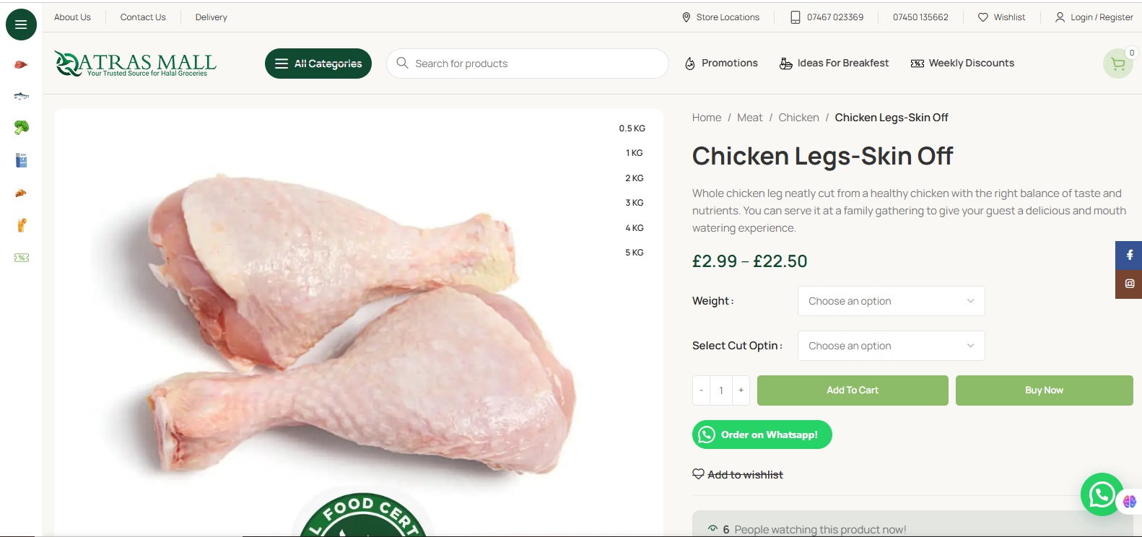Open the Promotions menu item
The image size is (1142, 537).
click(x=721, y=64)
